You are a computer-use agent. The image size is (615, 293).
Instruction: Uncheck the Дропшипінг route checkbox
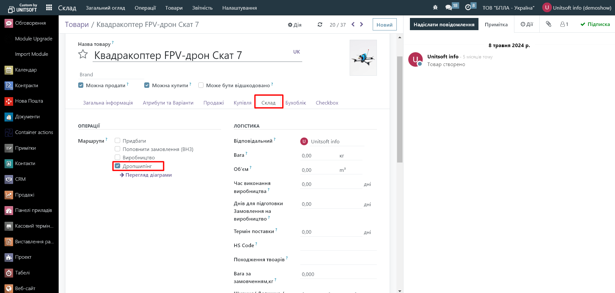[x=118, y=166]
